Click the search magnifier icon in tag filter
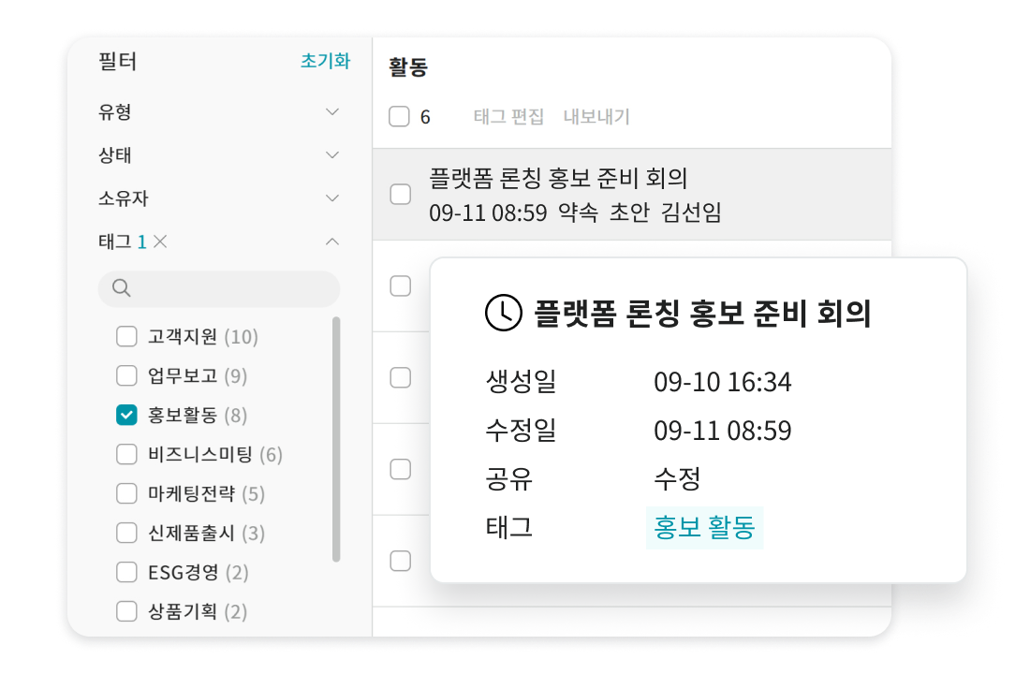The width and height of the screenshot is (1030, 674). 122,288
